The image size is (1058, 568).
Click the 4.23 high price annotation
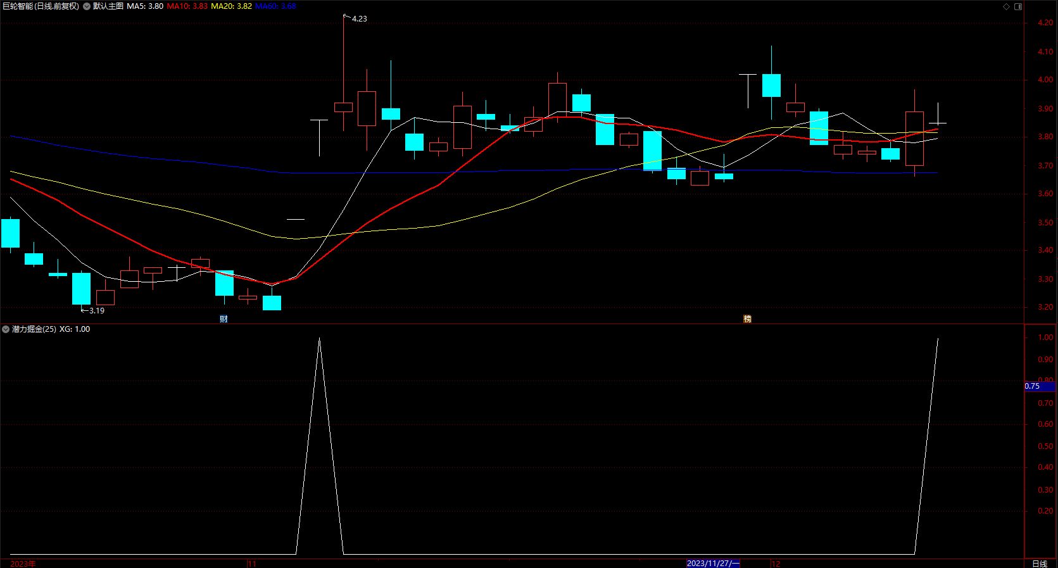click(359, 19)
